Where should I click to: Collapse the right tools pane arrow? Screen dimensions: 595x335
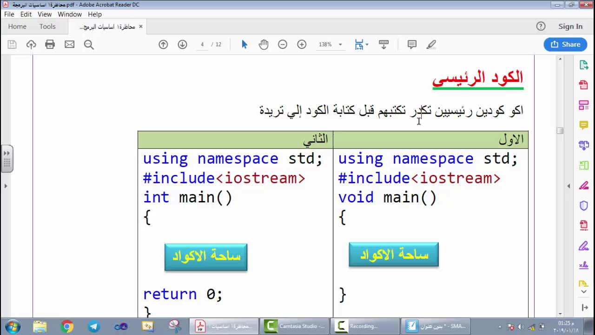569,186
